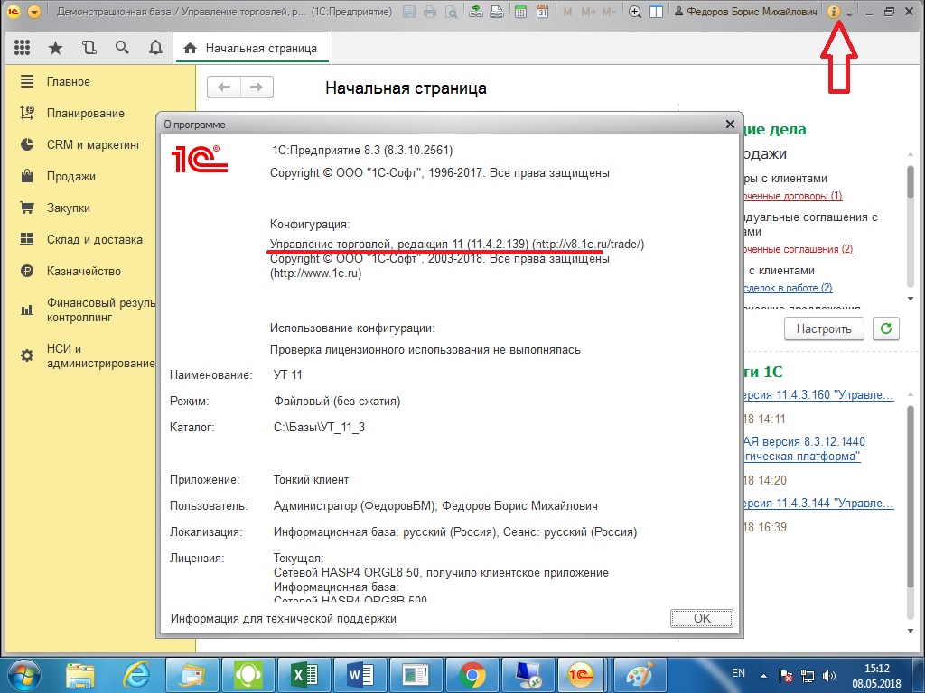
Task: Click the M- memory subtract button
Action: (610, 12)
